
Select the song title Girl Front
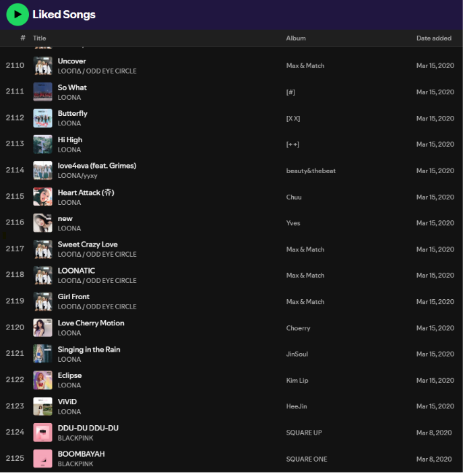click(73, 297)
